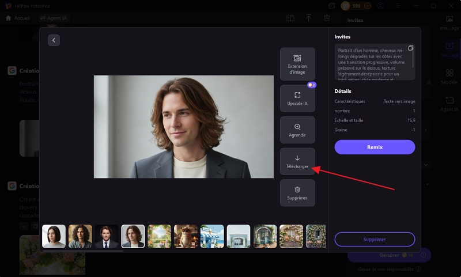Image resolution: width=461 pixels, height=277 pixels.
Task: Click the Invites heading in dialog
Action: click(x=342, y=37)
